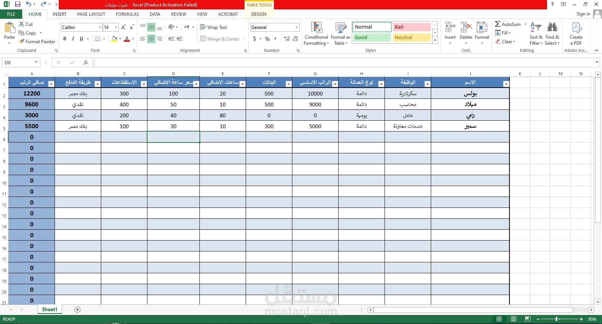Viewport: 602px width, 324px height.
Task: Toggle Underline formatting
Action: [81, 39]
